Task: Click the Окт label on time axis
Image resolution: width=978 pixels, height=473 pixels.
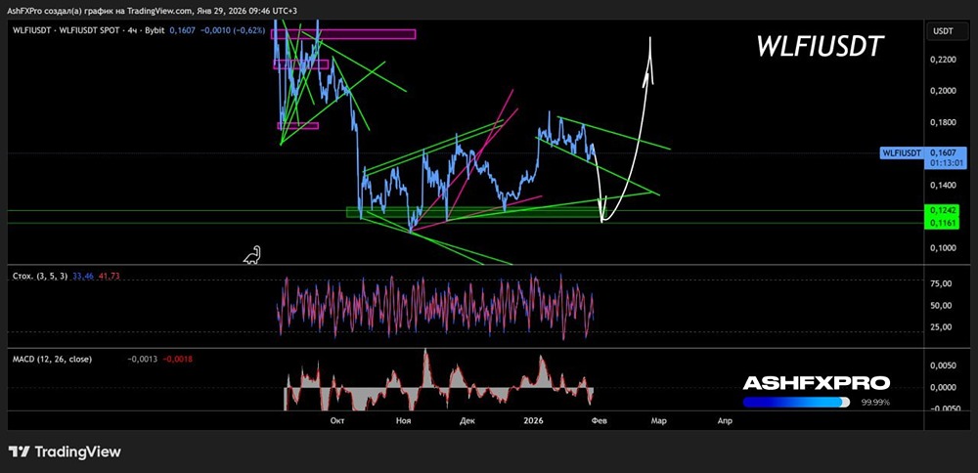Action: (x=337, y=420)
